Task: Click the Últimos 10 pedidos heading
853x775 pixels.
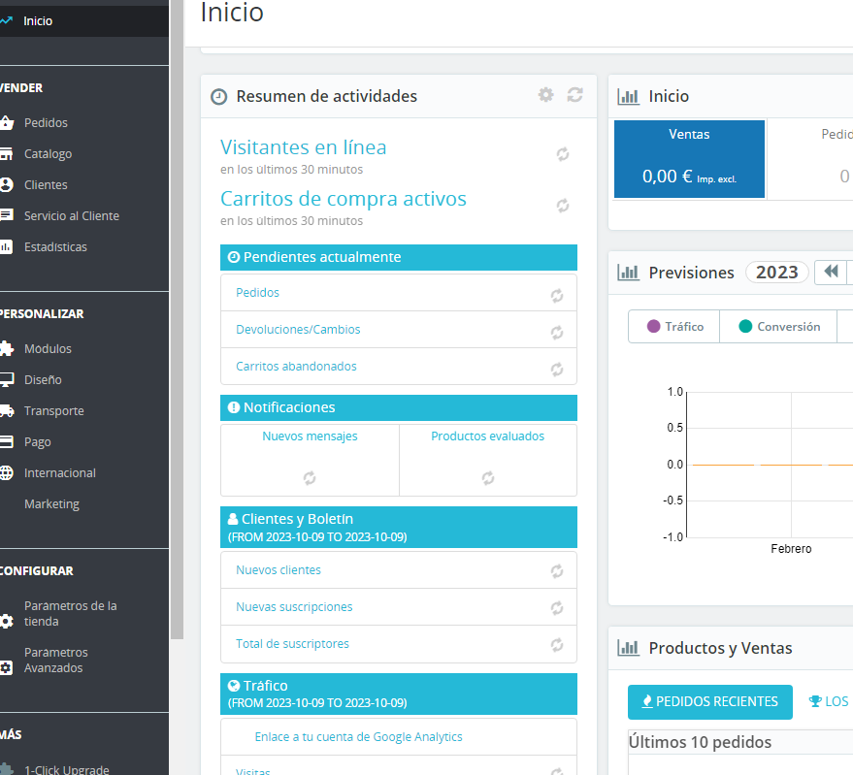Action: 700,742
